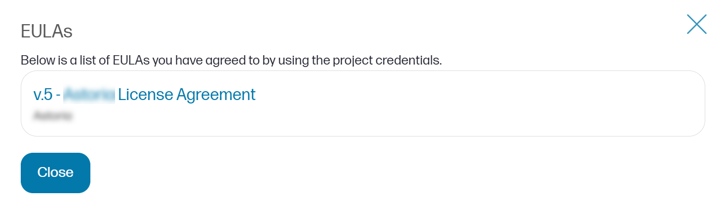
Task: Dismiss the EULAs dialog using the X icon
Action: point(696,24)
